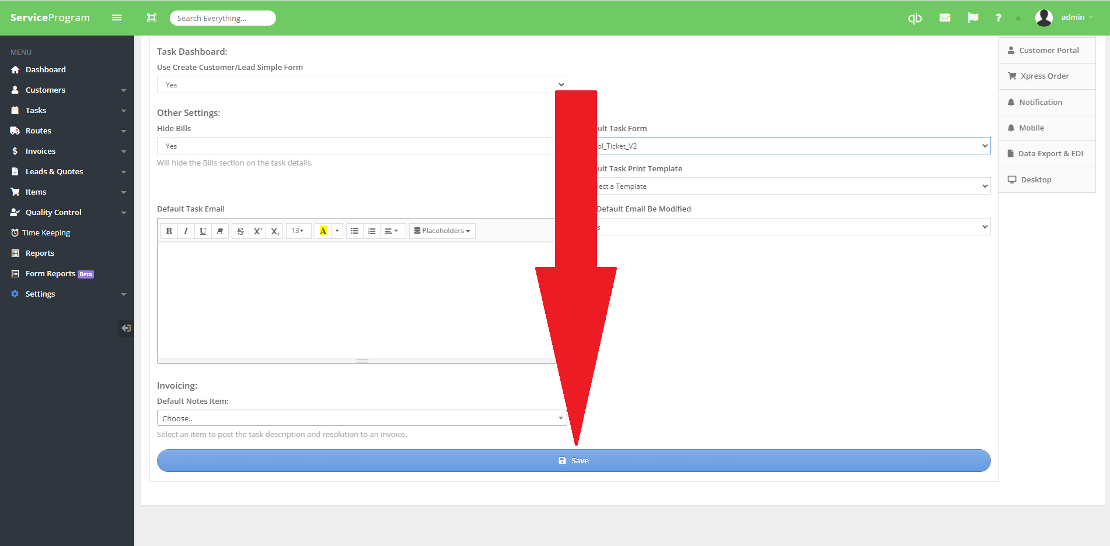Image resolution: width=1110 pixels, height=546 pixels.
Task: Open the mail envelope icon
Action: 945,18
